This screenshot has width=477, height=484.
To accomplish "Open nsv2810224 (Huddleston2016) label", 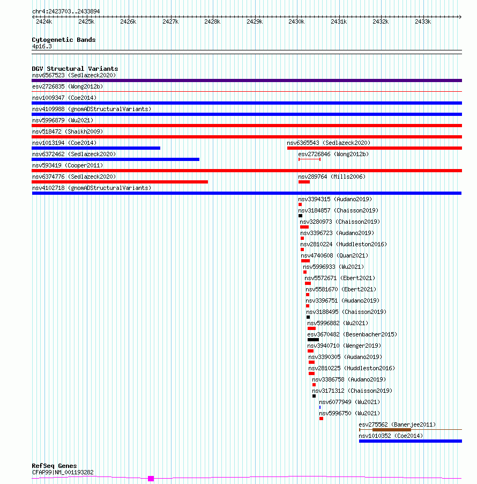I will (x=344, y=245).
